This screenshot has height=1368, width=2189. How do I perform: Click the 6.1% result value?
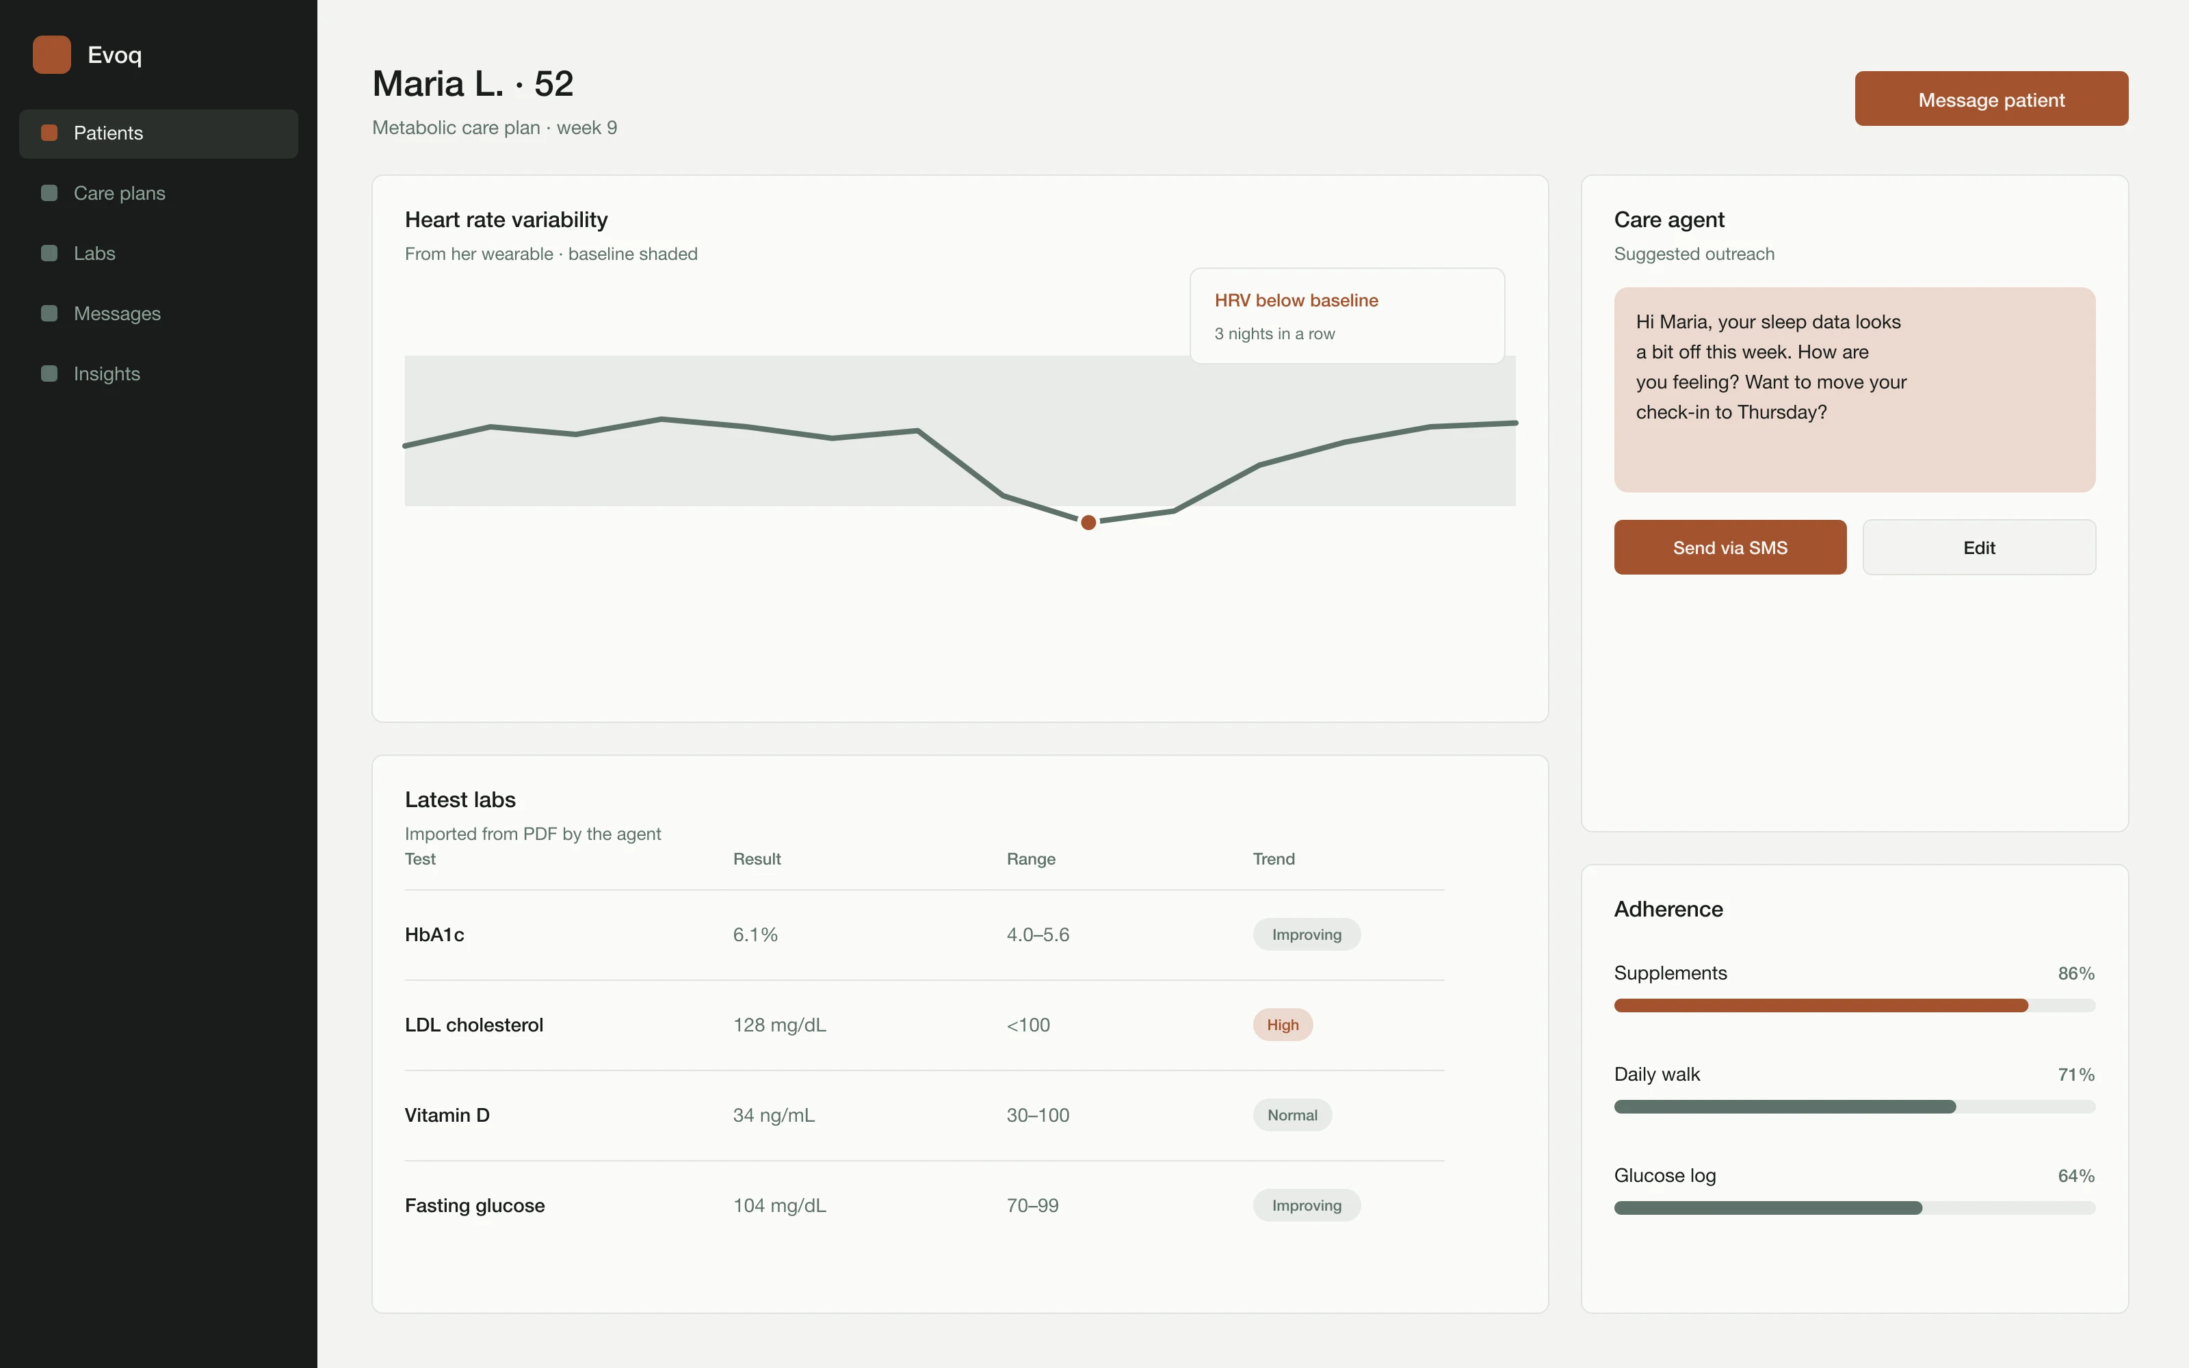tap(755, 934)
